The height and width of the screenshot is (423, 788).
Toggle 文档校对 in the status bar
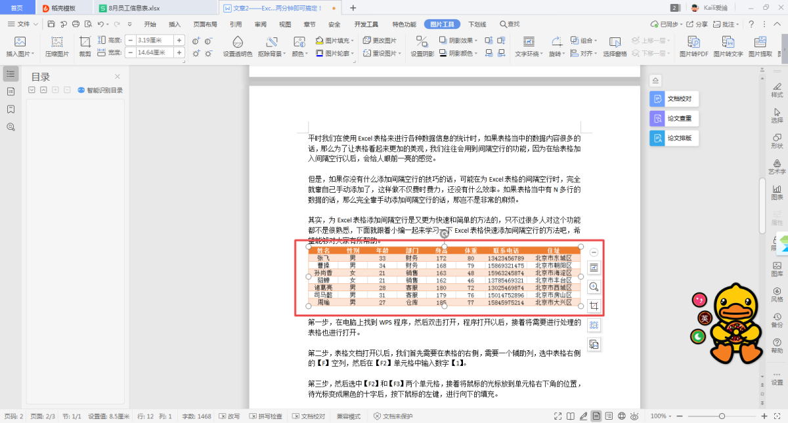tap(308, 416)
